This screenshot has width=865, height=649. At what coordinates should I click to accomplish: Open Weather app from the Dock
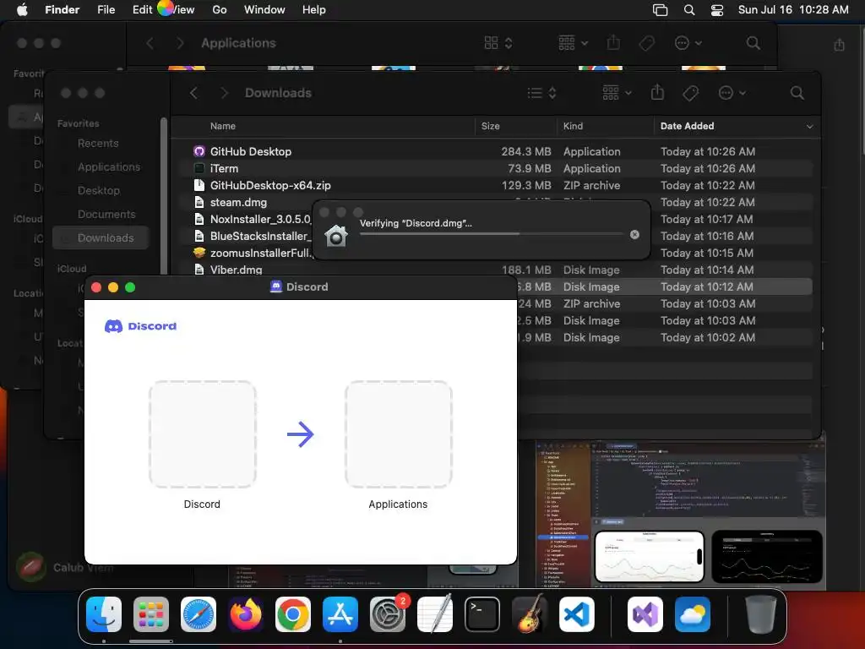[693, 614]
